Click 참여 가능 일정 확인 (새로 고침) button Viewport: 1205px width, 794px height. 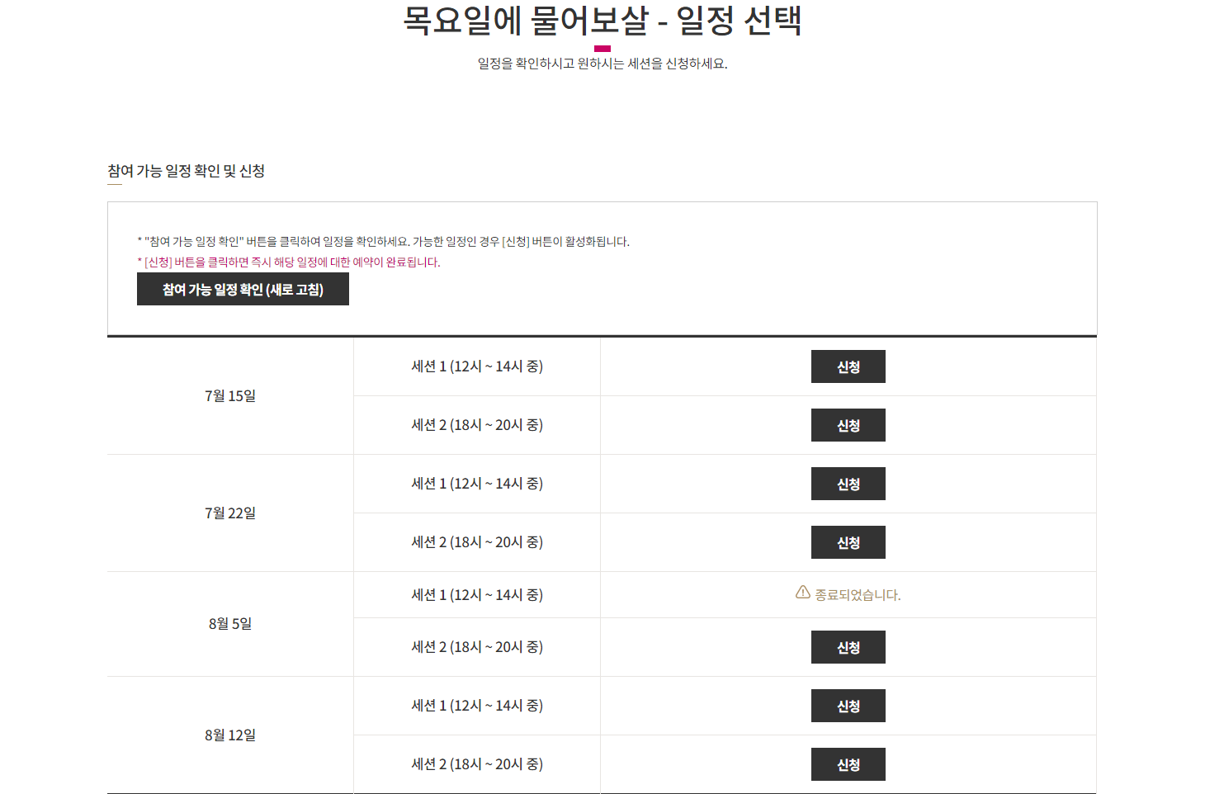[x=243, y=289]
